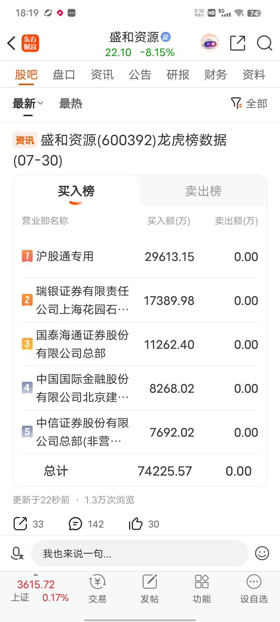Expand the 最新 sort dropdown
This screenshot has width=280, height=622.
click(28, 104)
